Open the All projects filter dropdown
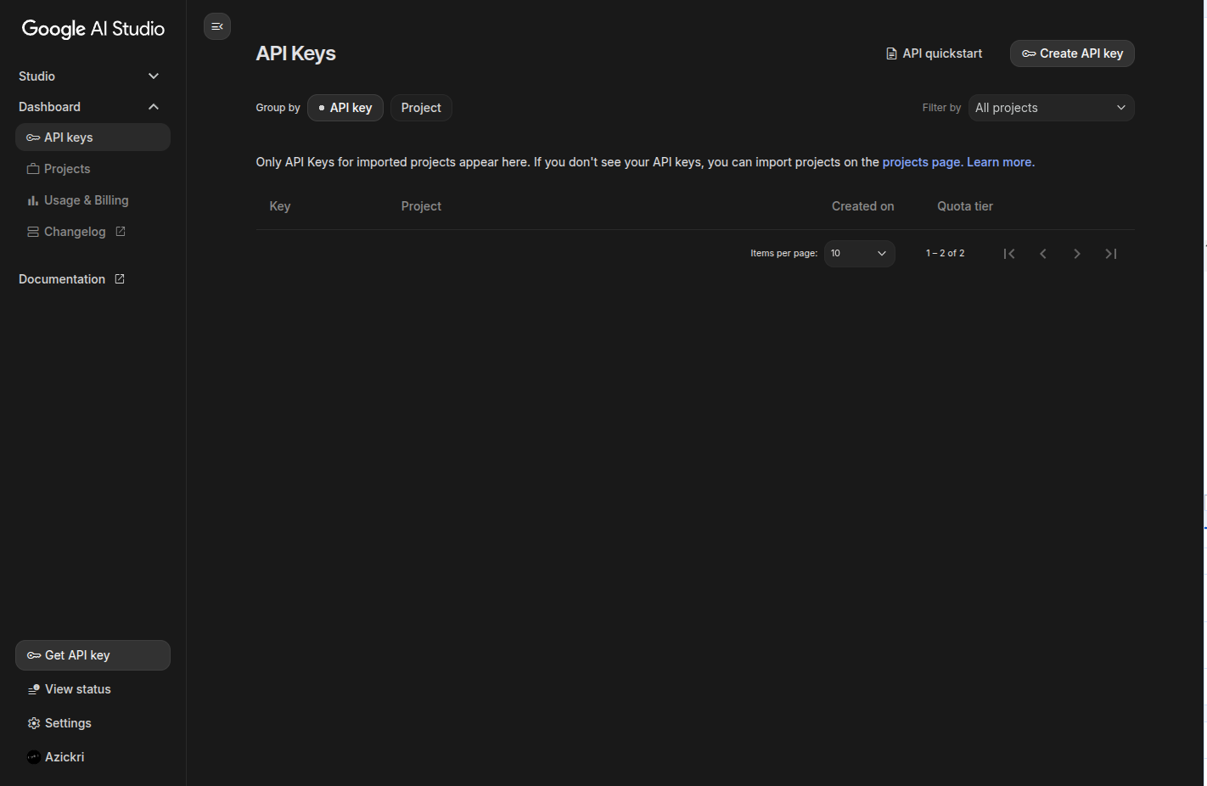The height and width of the screenshot is (786, 1207). click(x=1051, y=108)
